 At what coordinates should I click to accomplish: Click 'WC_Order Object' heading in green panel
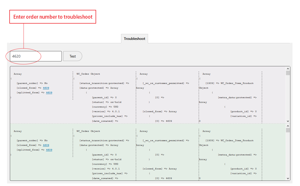pos(88,131)
